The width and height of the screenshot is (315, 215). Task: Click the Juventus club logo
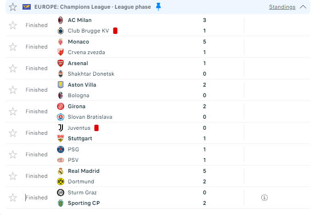[x=61, y=128]
